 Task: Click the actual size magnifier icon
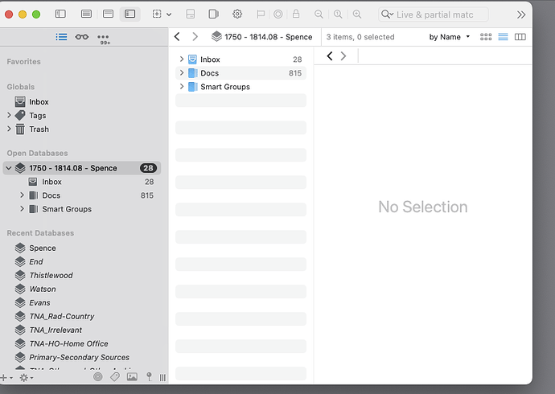pos(338,14)
